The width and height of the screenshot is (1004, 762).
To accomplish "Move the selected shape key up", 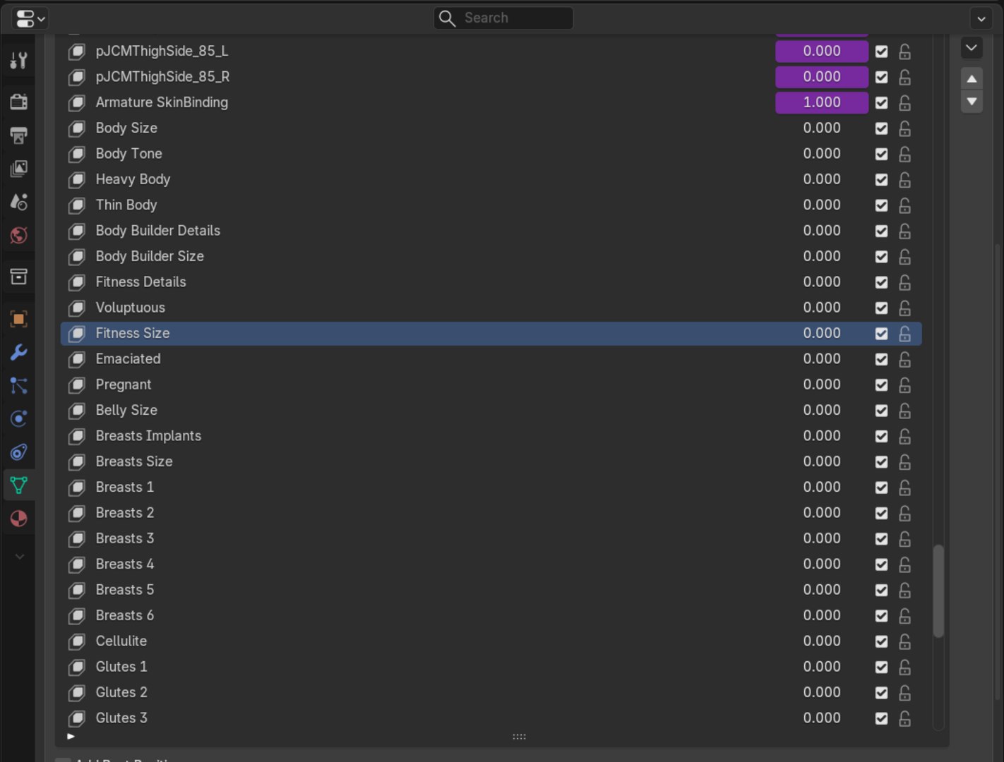I will click(972, 78).
